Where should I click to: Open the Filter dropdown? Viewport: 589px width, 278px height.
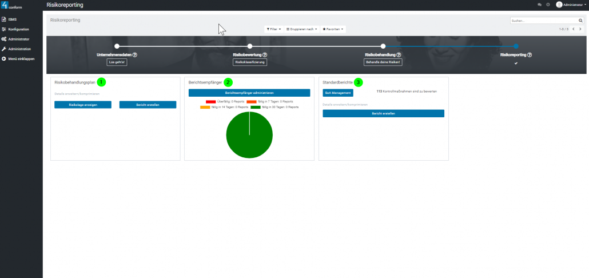pyautogui.click(x=274, y=29)
